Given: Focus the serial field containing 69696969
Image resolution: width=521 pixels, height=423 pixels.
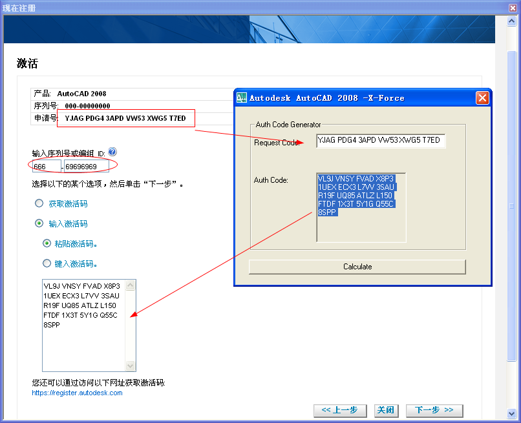Looking at the screenshot, I should pyautogui.click(x=87, y=167).
